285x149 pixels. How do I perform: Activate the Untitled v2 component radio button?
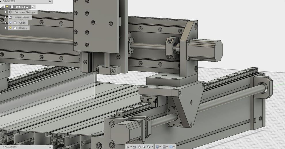(x=33, y=7)
